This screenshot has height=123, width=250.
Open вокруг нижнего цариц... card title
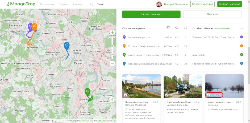pos(221,102)
